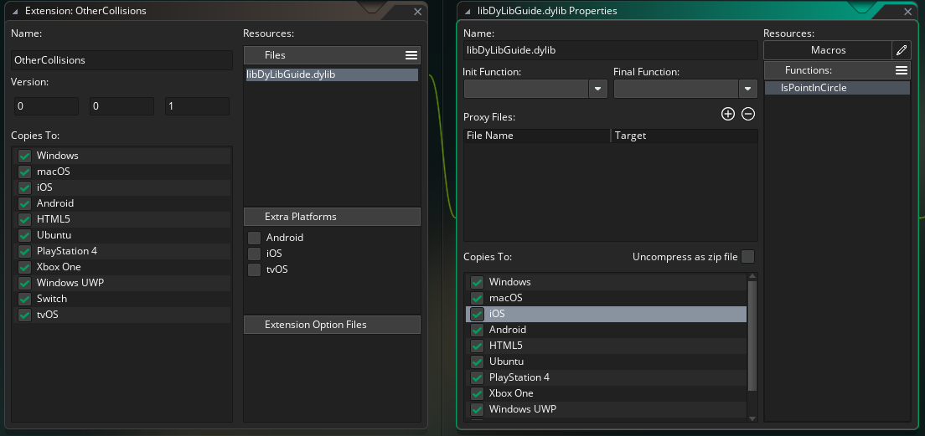This screenshot has width=925, height=436.
Task: Enable tvOS under Extra Platforms
Action: tap(254, 269)
